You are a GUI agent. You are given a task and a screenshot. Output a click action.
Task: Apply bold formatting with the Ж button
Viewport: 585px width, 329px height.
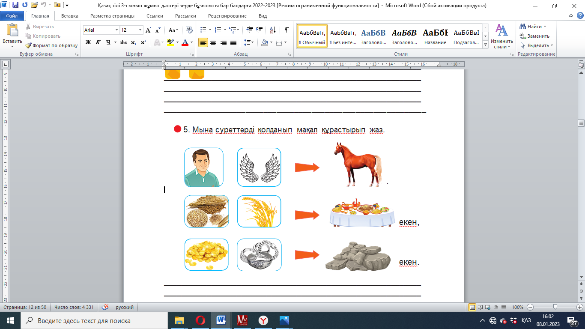(x=88, y=42)
